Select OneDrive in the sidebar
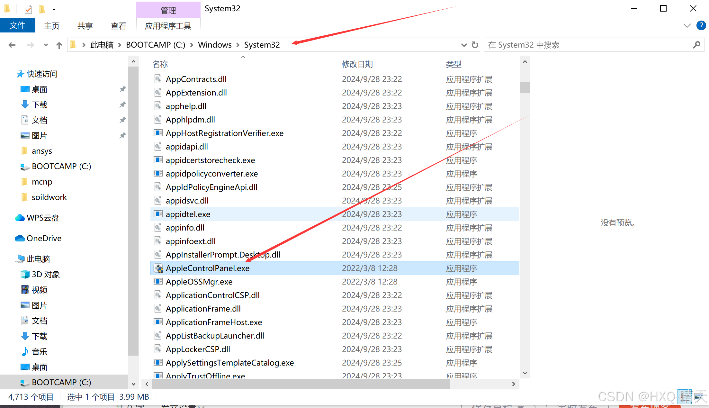The image size is (709, 408). [x=44, y=238]
